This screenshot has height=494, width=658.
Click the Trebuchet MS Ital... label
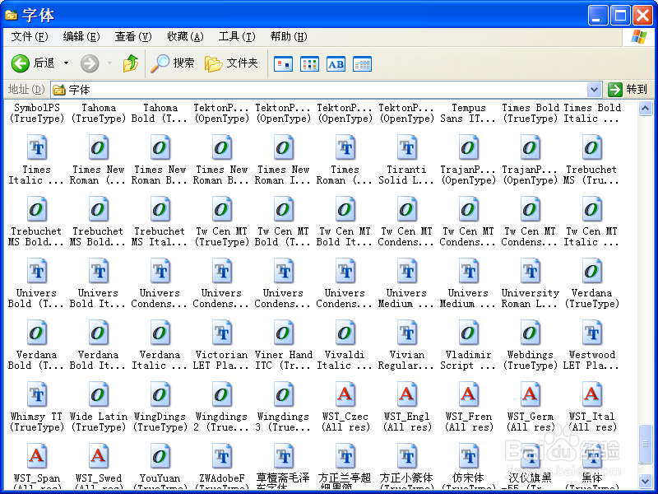pyautogui.click(x=160, y=236)
